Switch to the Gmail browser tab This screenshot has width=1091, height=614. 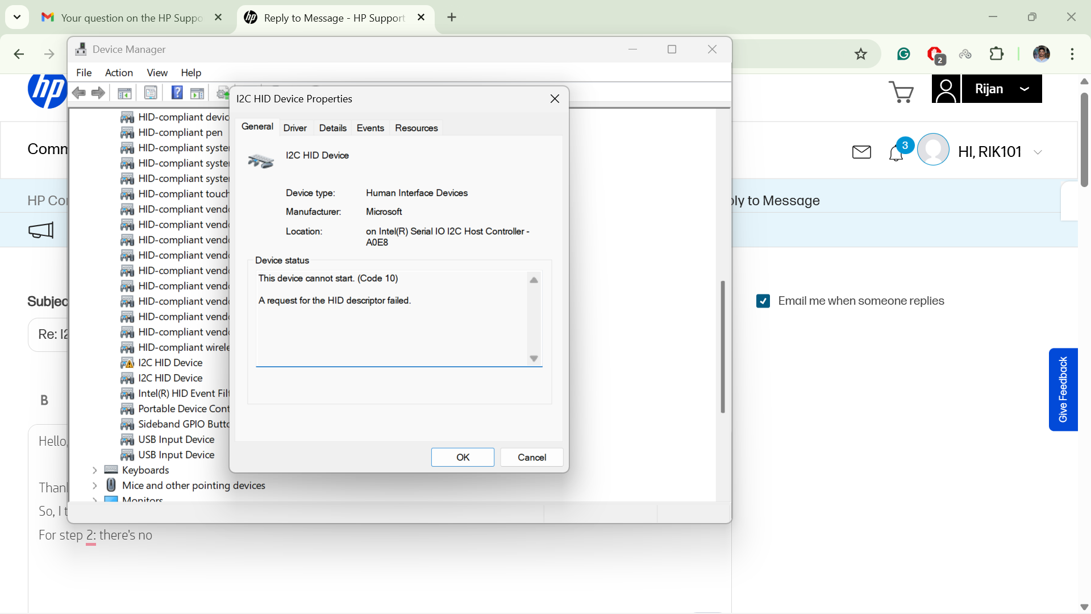coord(131,18)
